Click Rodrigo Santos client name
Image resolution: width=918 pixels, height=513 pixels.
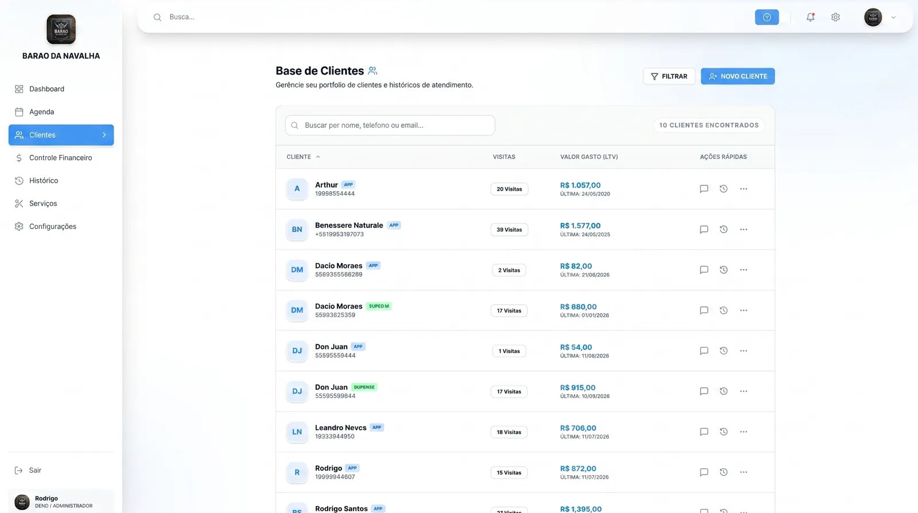click(x=341, y=508)
